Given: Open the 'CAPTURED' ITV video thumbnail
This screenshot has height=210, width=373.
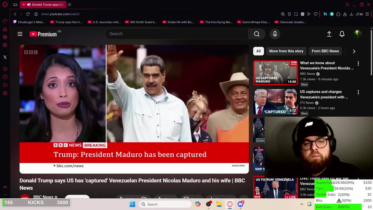Looking at the screenshot, I should click(275, 101).
